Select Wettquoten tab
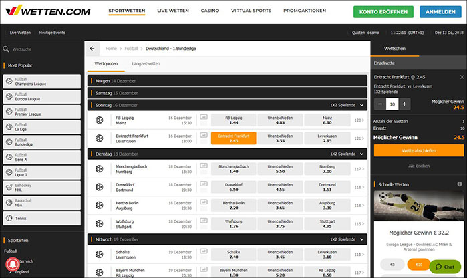This screenshot has height=278, width=467. pos(106,63)
